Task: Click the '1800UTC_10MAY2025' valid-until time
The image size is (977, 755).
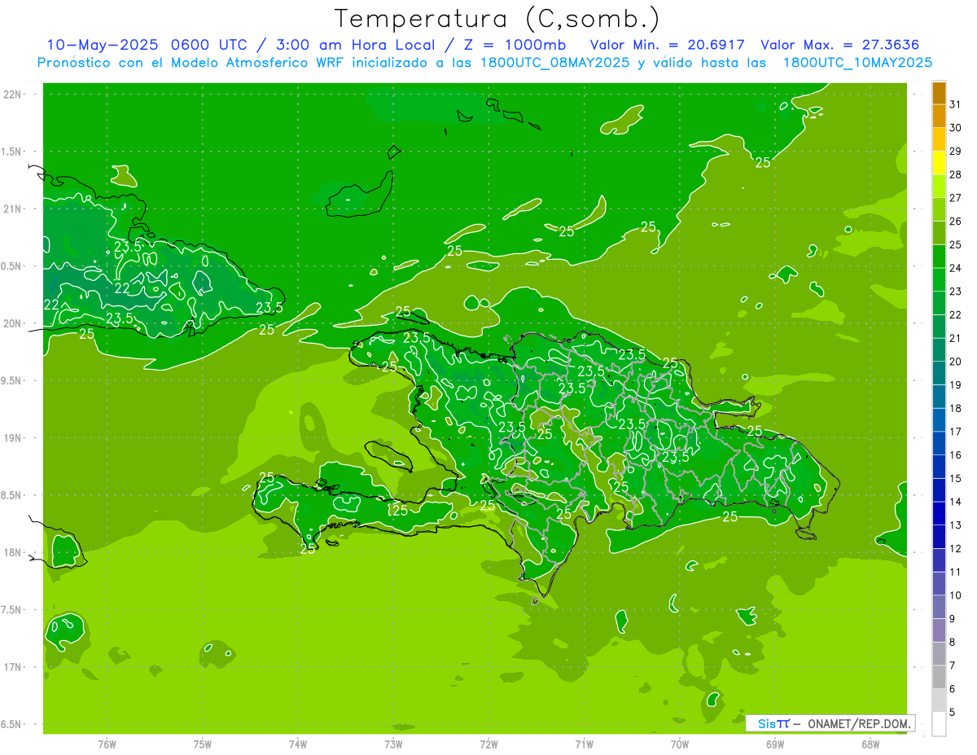Action: (x=857, y=63)
